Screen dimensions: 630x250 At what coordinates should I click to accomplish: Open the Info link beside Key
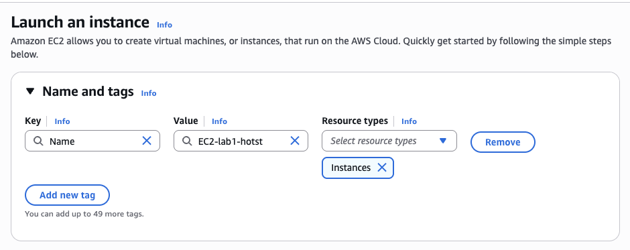tap(62, 121)
